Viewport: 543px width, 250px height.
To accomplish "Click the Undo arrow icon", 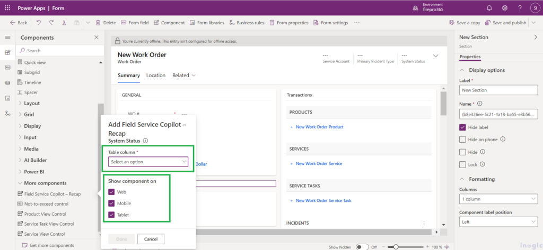I will point(39,23).
